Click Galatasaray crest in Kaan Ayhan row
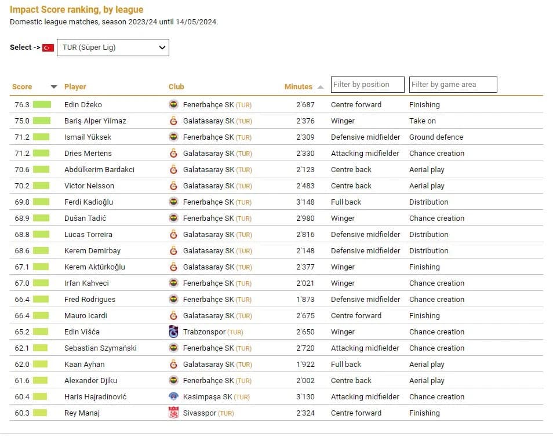 click(x=173, y=365)
